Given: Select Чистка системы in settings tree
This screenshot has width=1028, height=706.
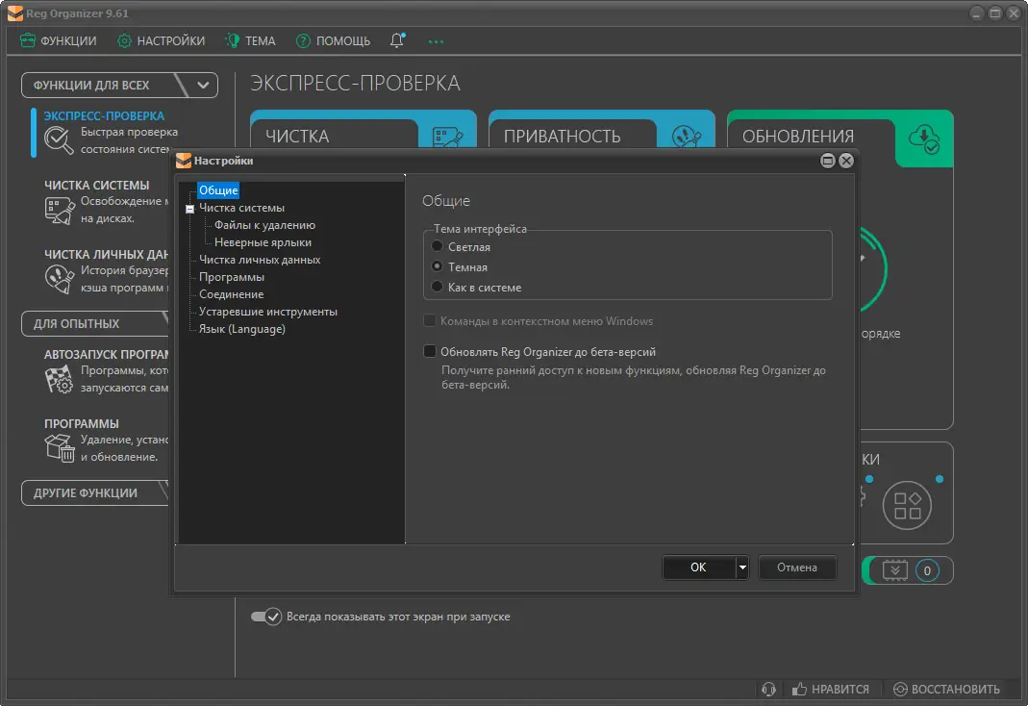Looking at the screenshot, I should point(242,208).
